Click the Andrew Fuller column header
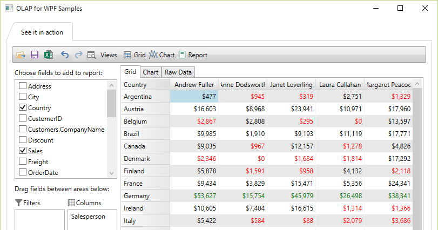 (194, 84)
